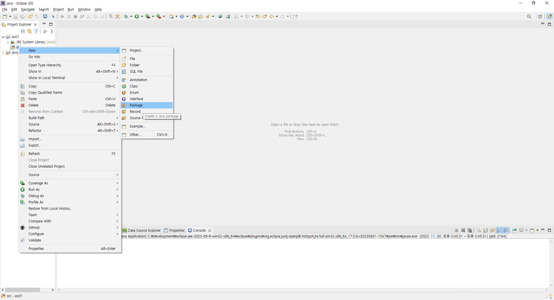
Task: Expand the Build Path submenu
Action: click(70, 118)
